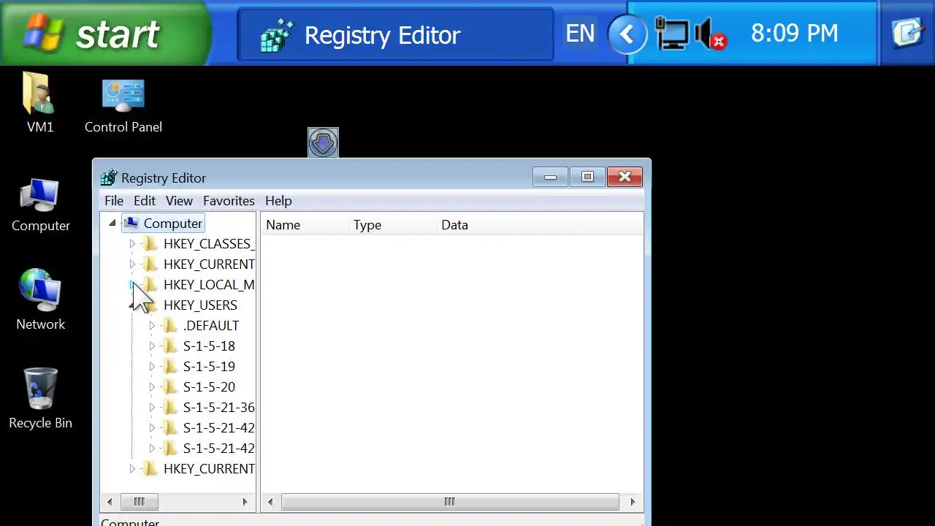This screenshot has height=526, width=935.
Task: Click the Type column header
Action: coord(392,225)
